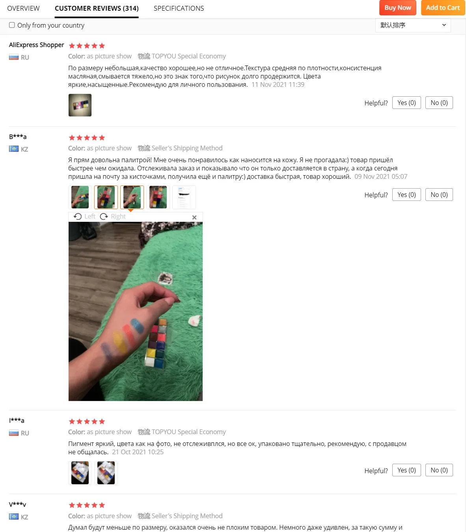The height and width of the screenshot is (532, 466).
Task: Click the Kazakhstan flag icon beside B***a
Action: pos(14,149)
